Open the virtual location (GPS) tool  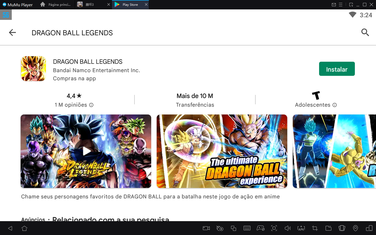pos(355,228)
